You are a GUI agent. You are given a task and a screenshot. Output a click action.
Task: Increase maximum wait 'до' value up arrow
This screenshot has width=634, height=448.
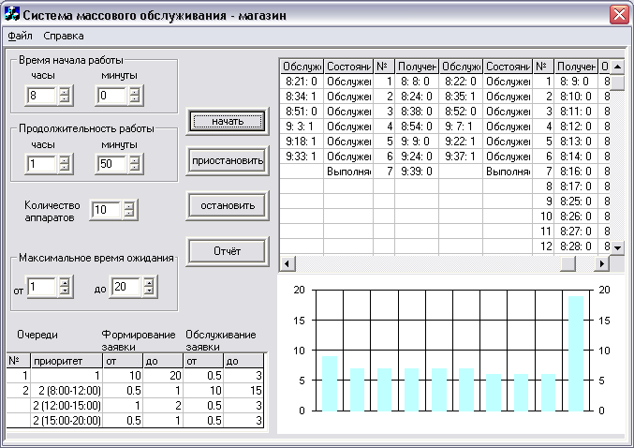click(148, 282)
